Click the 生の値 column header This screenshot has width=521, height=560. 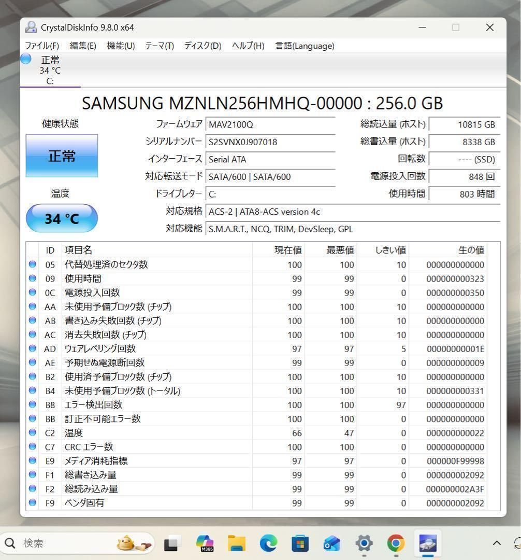click(x=448, y=250)
